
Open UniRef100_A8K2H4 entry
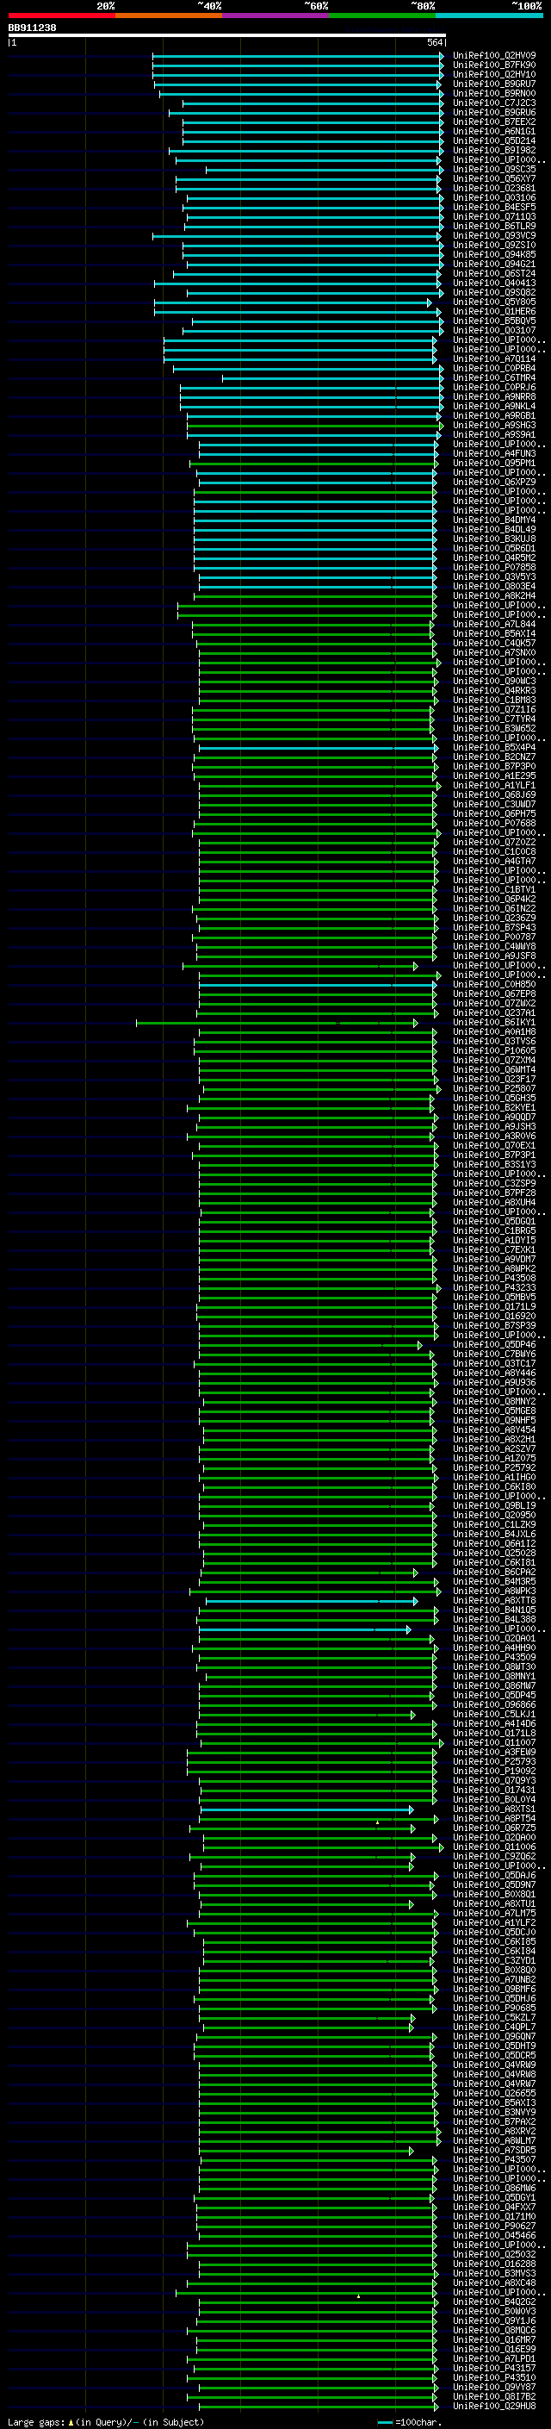(x=493, y=596)
